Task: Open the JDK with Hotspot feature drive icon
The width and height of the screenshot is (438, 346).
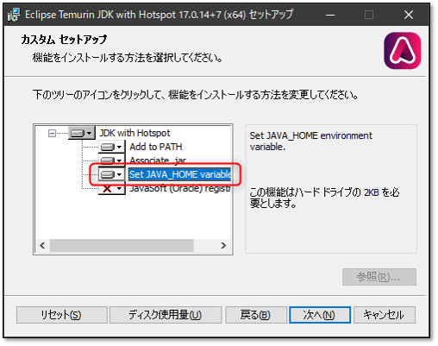Action: [81, 133]
